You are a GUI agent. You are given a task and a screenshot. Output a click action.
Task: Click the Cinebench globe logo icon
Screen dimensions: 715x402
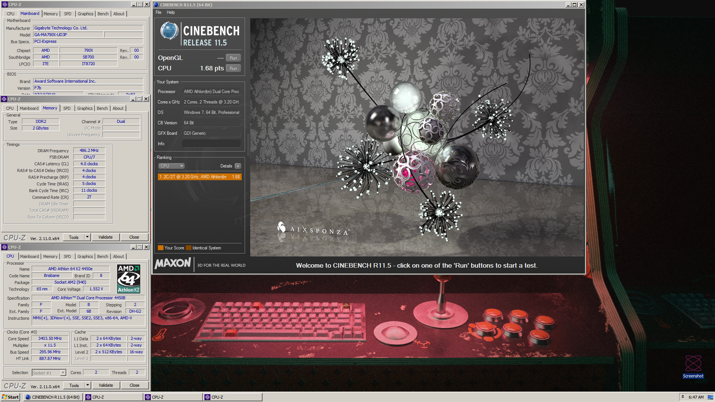169,31
